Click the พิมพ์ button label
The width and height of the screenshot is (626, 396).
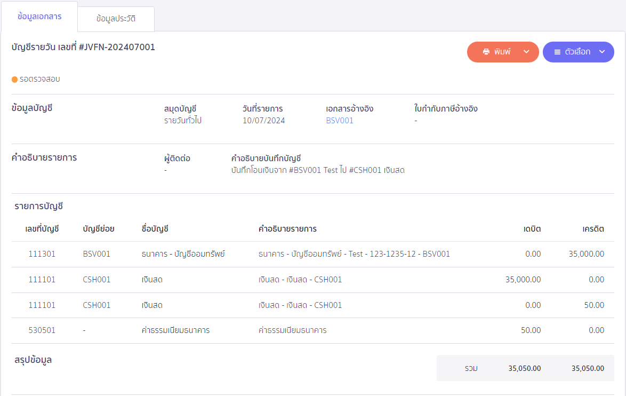point(502,52)
